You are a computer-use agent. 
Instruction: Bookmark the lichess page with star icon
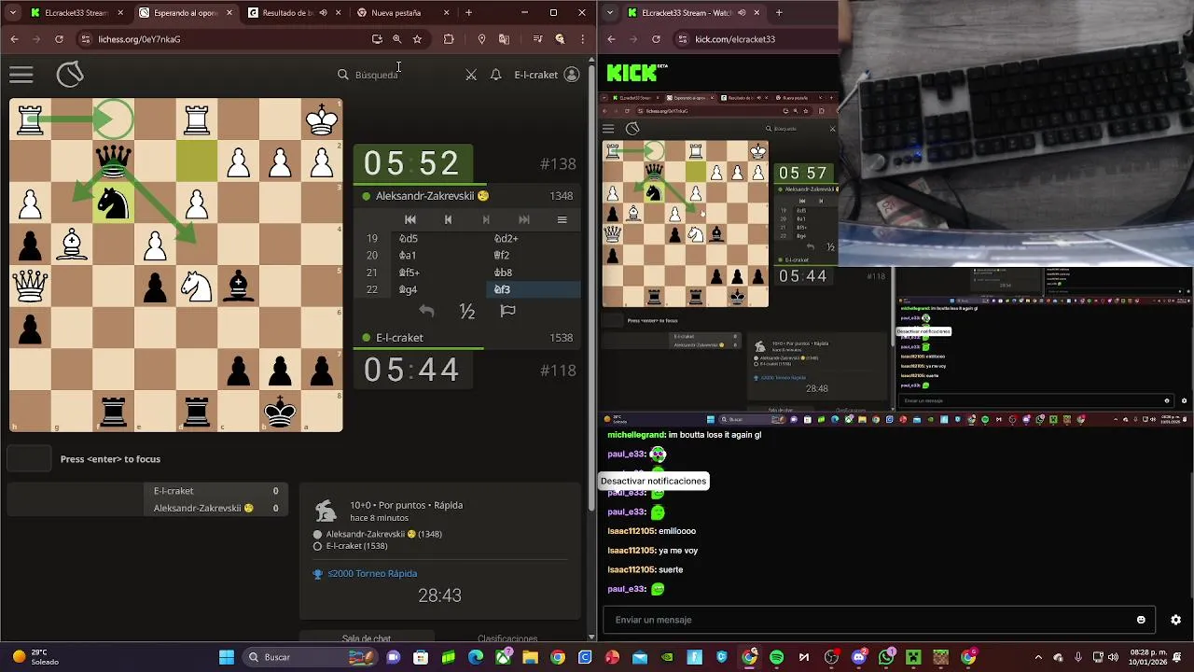click(417, 39)
